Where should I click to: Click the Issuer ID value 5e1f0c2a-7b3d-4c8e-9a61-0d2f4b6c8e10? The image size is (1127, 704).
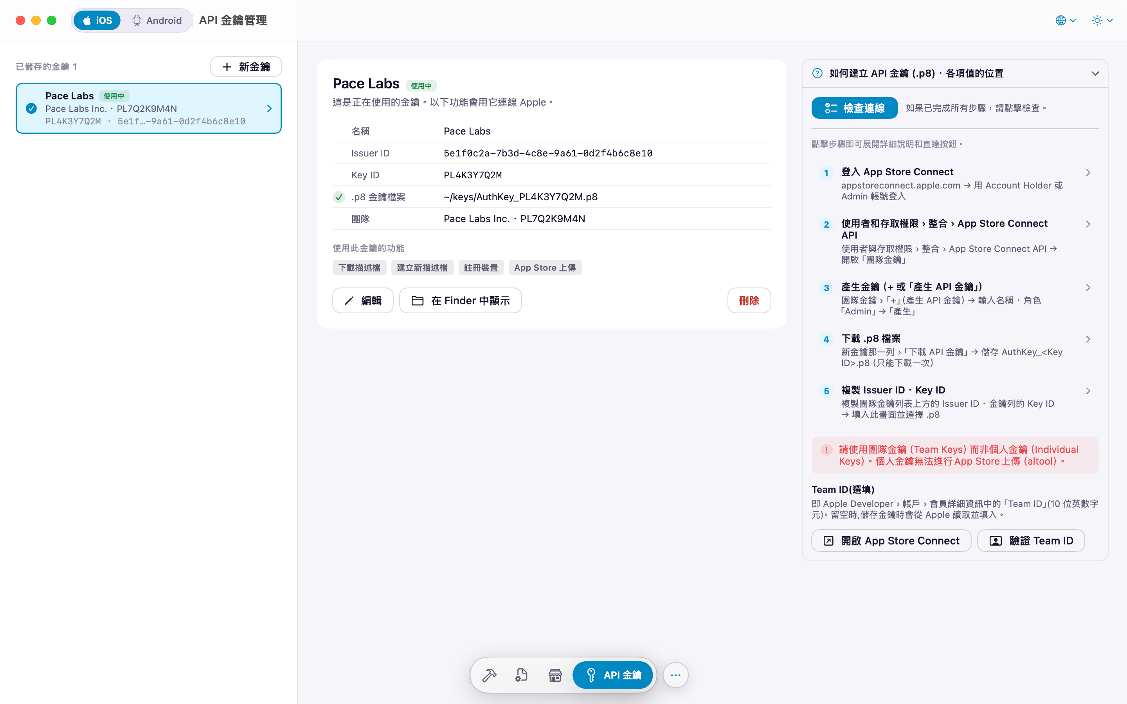[548, 153]
